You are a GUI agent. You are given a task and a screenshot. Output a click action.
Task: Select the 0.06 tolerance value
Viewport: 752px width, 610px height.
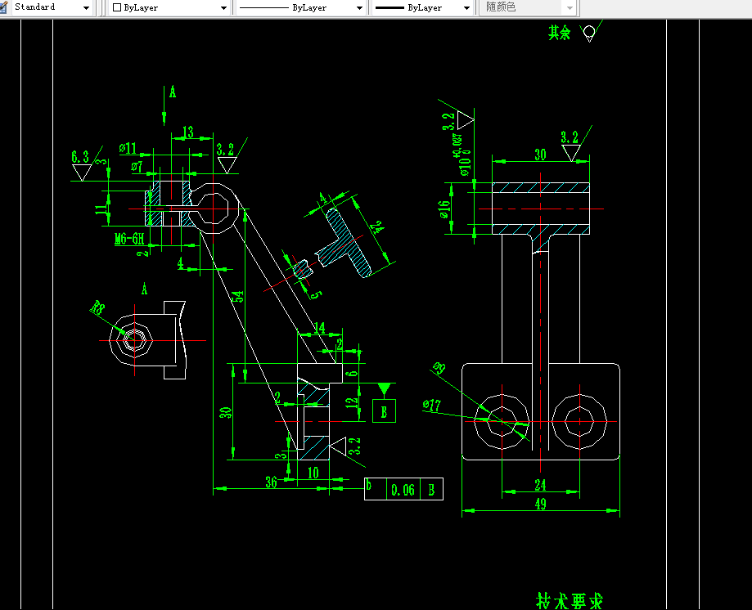(x=403, y=490)
